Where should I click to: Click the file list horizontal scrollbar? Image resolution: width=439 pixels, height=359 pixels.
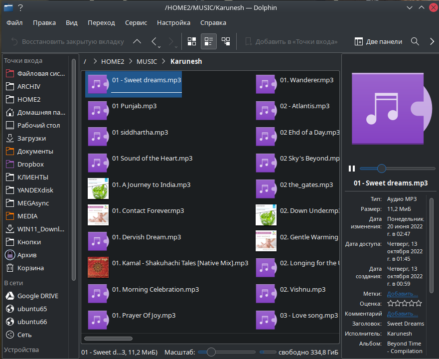(x=108, y=338)
